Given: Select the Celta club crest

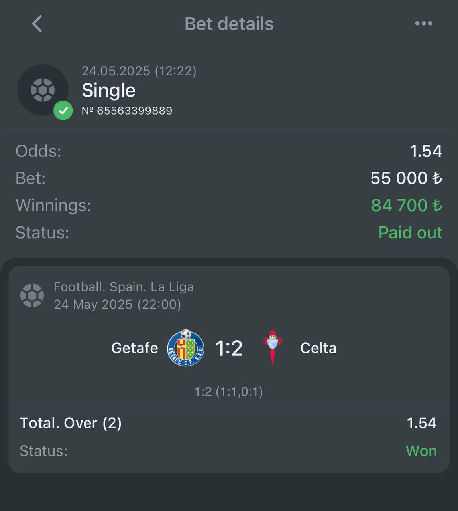Looking at the screenshot, I should (273, 348).
